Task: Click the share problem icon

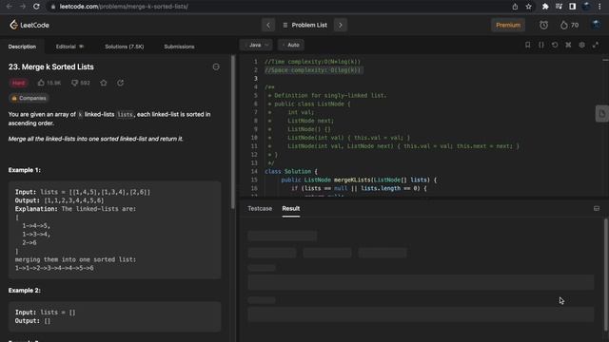Action: pos(121,83)
